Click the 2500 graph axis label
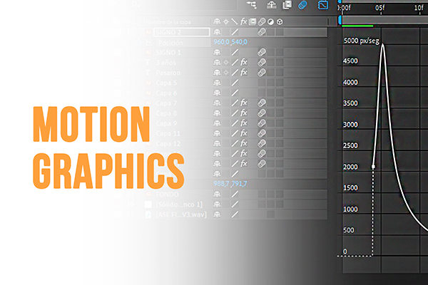This screenshot has width=428, height=285. pos(350,145)
